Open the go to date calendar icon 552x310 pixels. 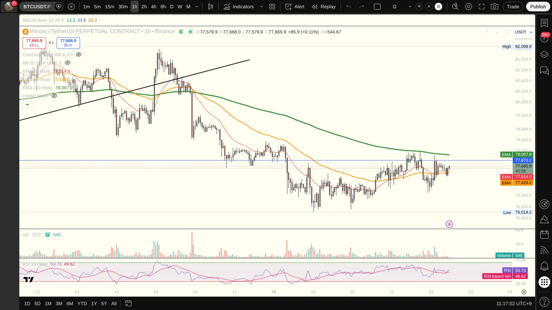coord(128,303)
